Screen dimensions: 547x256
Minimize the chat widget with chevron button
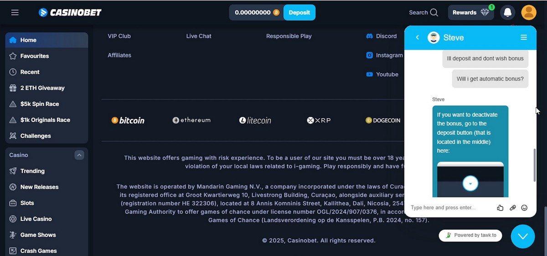click(x=522, y=236)
